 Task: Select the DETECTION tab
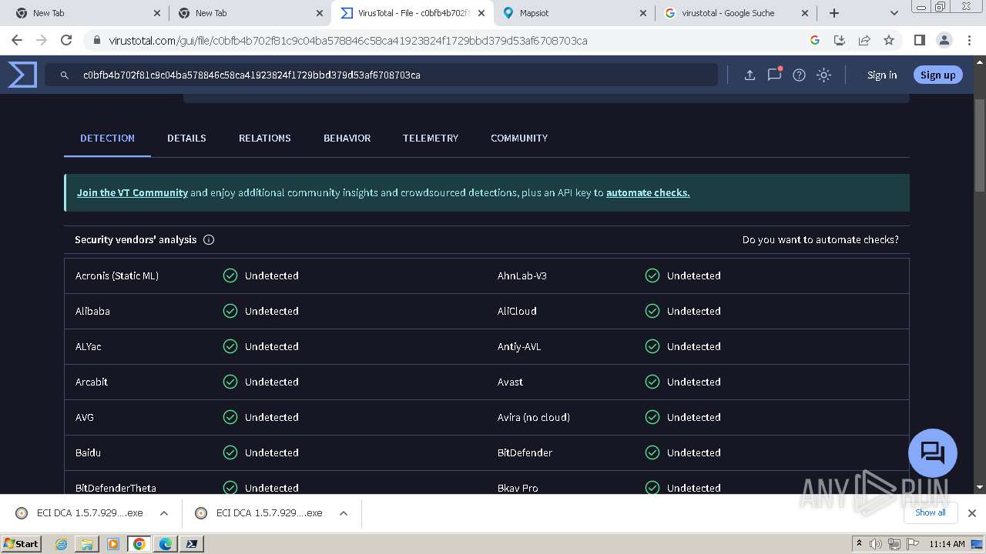tap(107, 138)
